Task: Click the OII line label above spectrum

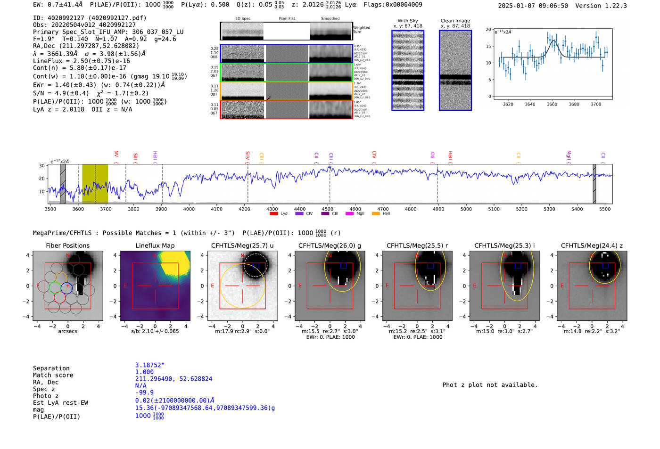Action: 432,155
